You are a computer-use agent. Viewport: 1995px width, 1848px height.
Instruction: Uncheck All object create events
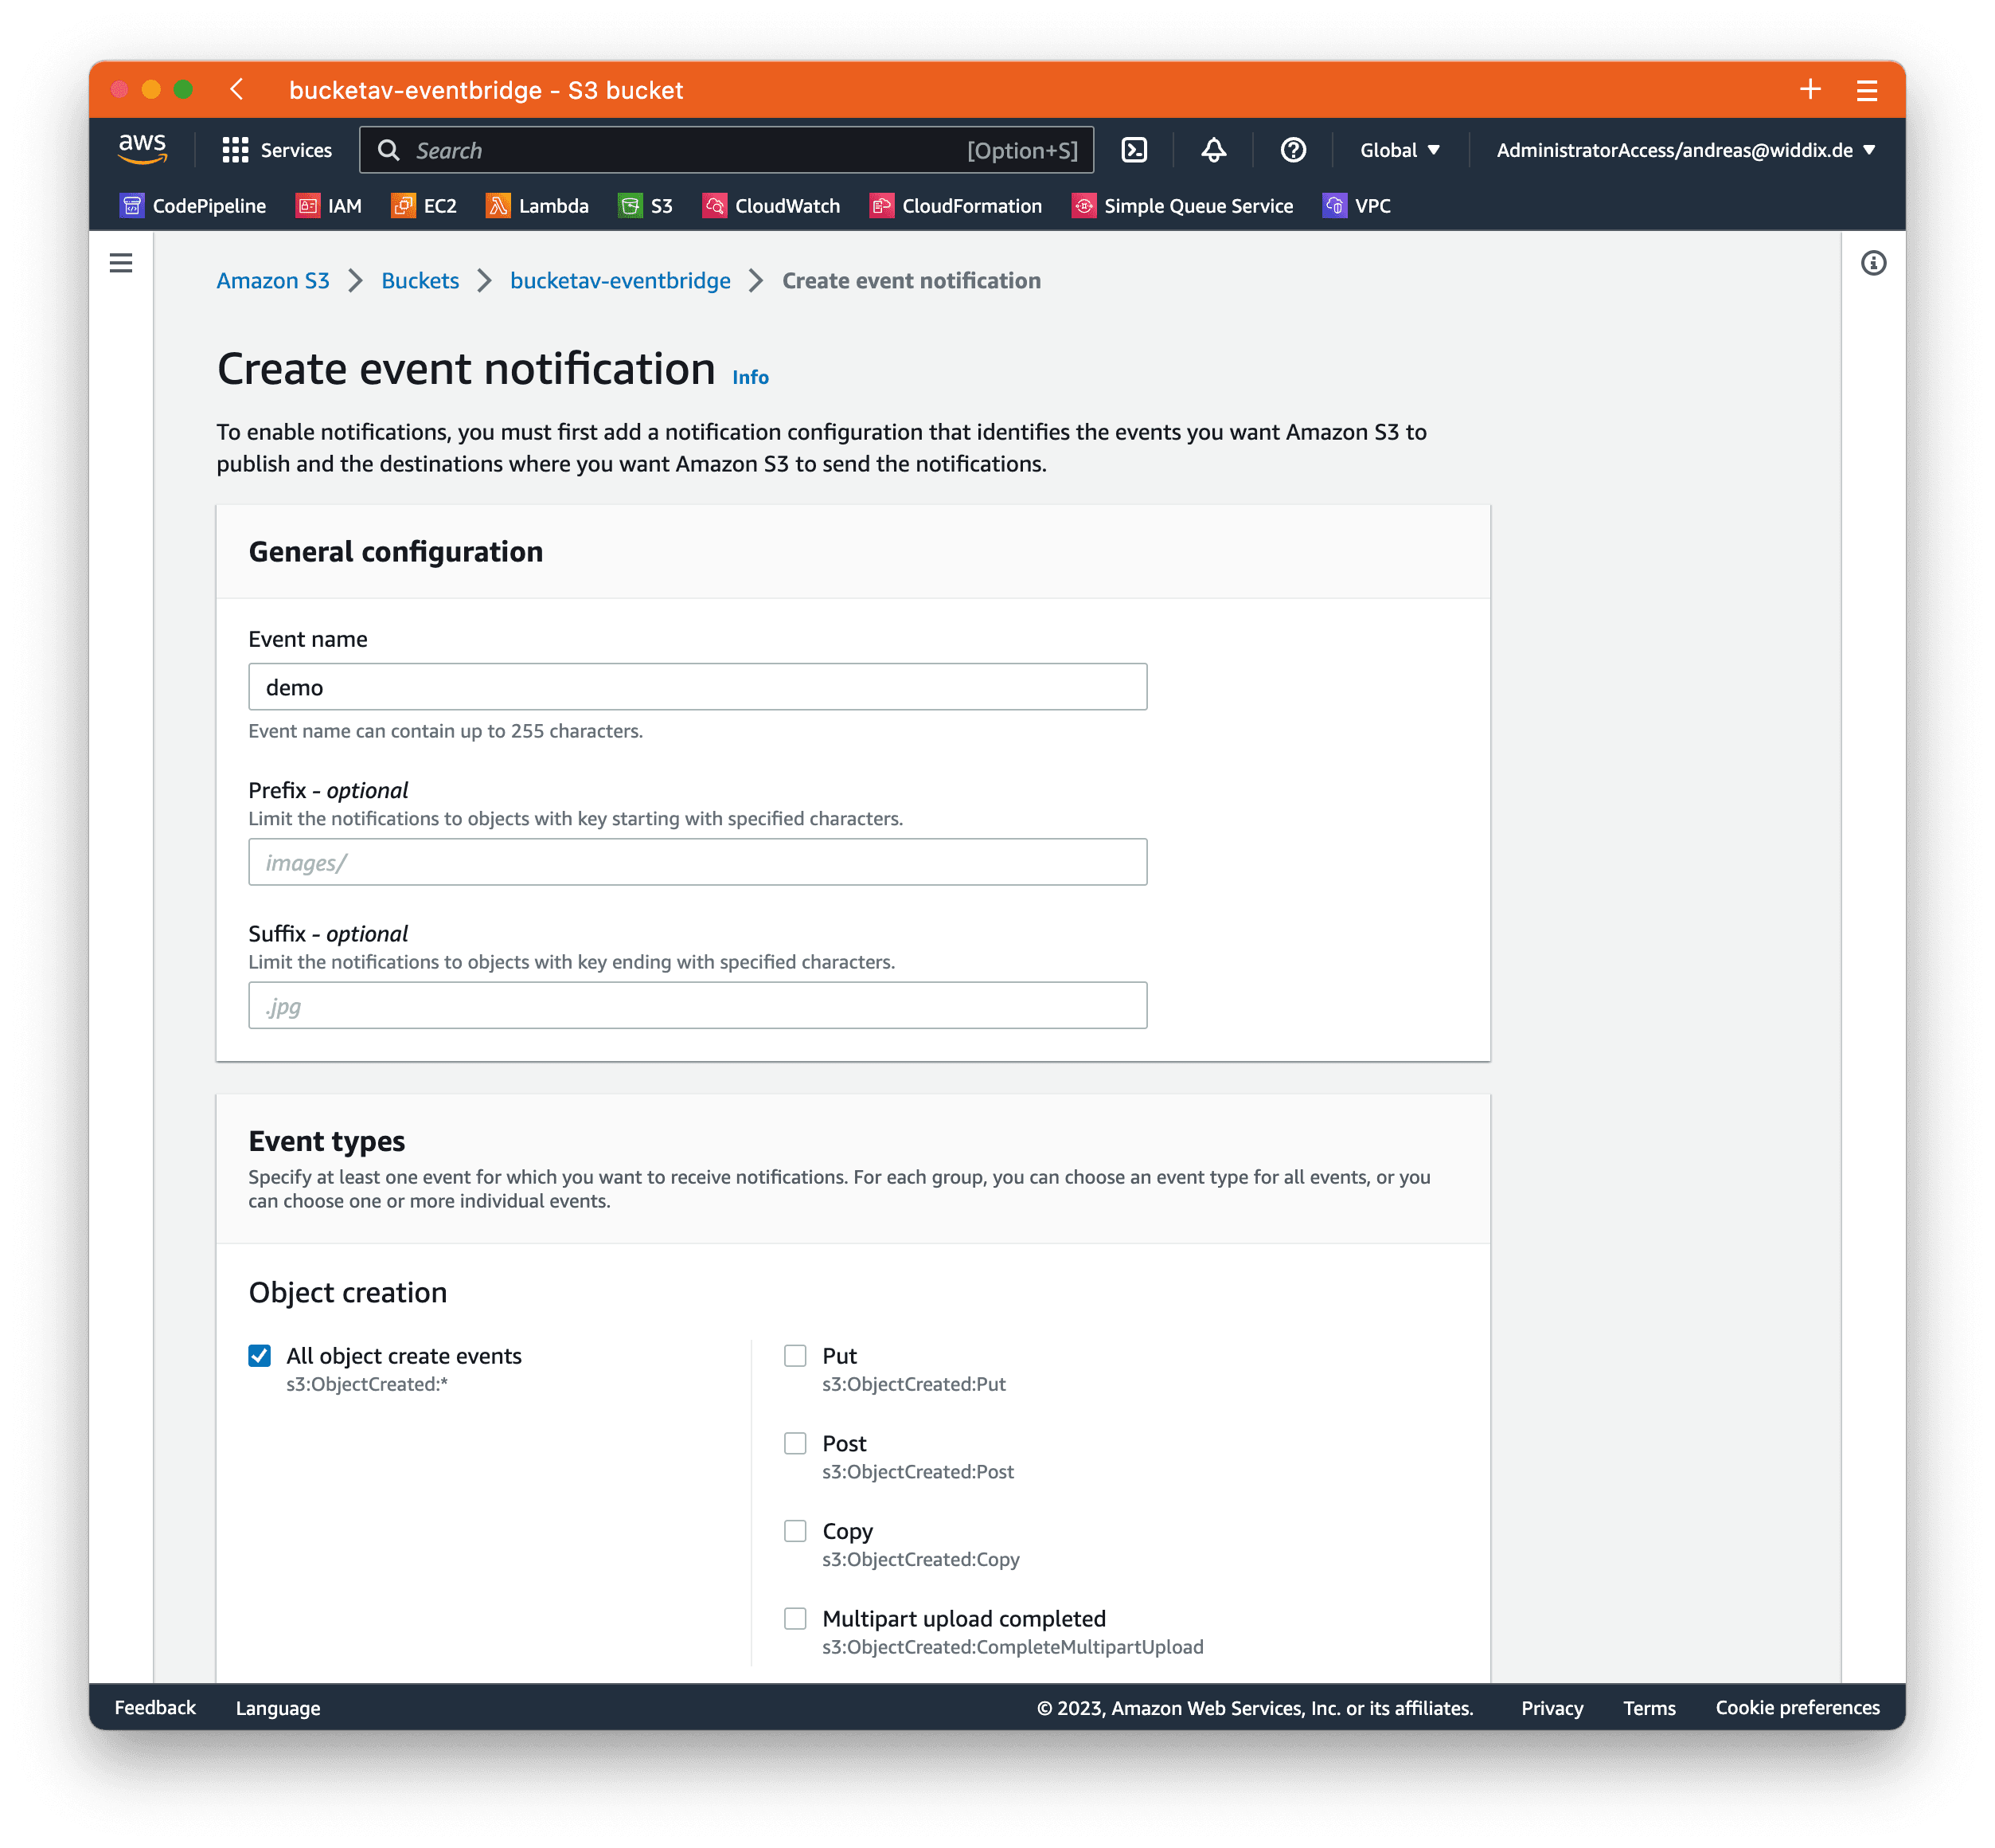pos(259,1356)
